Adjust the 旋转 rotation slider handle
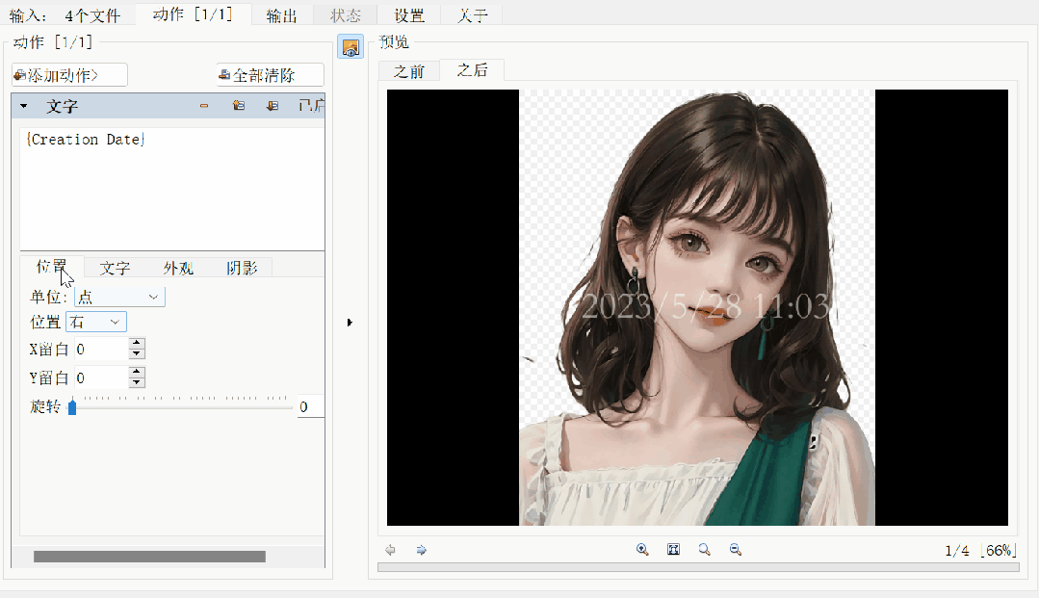Viewport: 1039px width, 598px height. (x=72, y=407)
